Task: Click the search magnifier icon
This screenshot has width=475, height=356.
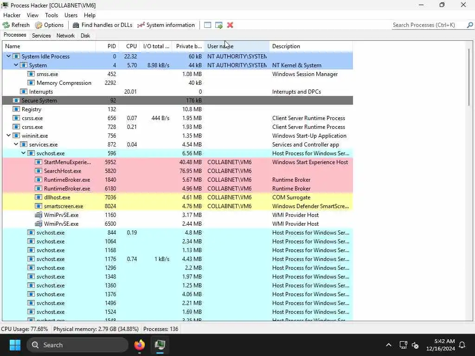Action: coord(470,25)
